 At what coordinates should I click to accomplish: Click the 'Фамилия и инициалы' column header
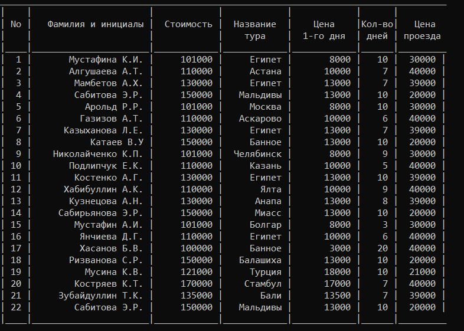pyautogui.click(x=96, y=24)
